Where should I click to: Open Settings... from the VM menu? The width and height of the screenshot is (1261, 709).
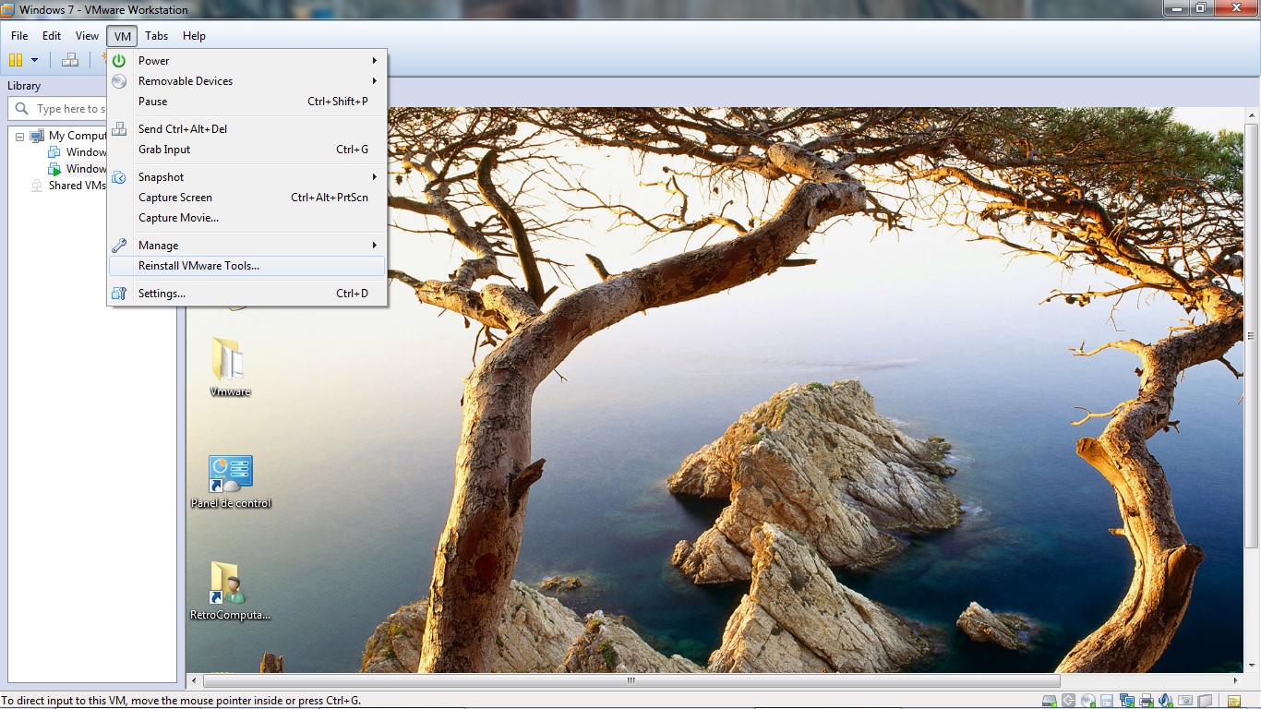246,294
